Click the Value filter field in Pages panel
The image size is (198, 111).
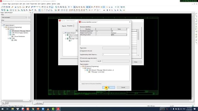16,22
